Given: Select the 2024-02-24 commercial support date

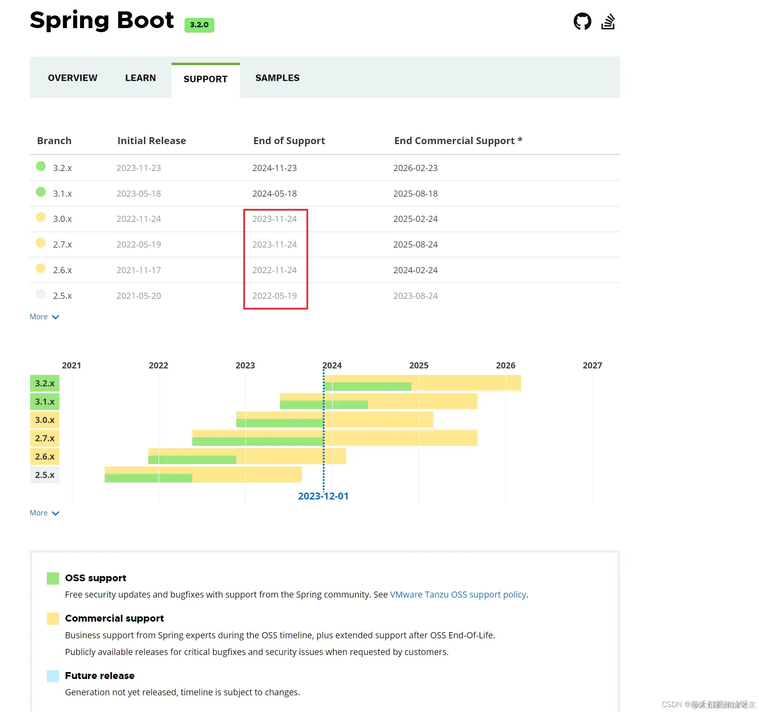Looking at the screenshot, I should pyautogui.click(x=416, y=270).
